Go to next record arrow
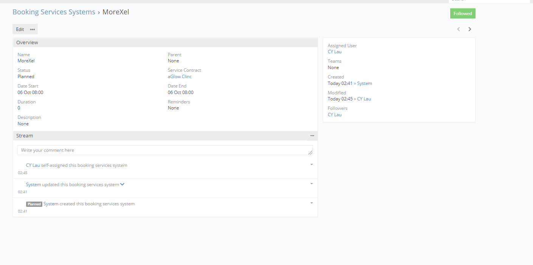This screenshot has height=265, width=533. click(x=470, y=29)
